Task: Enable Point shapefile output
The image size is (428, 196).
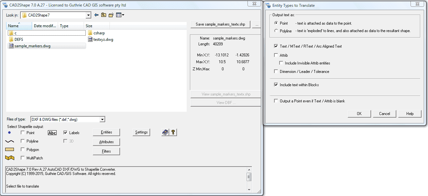Action: click(x=23, y=133)
